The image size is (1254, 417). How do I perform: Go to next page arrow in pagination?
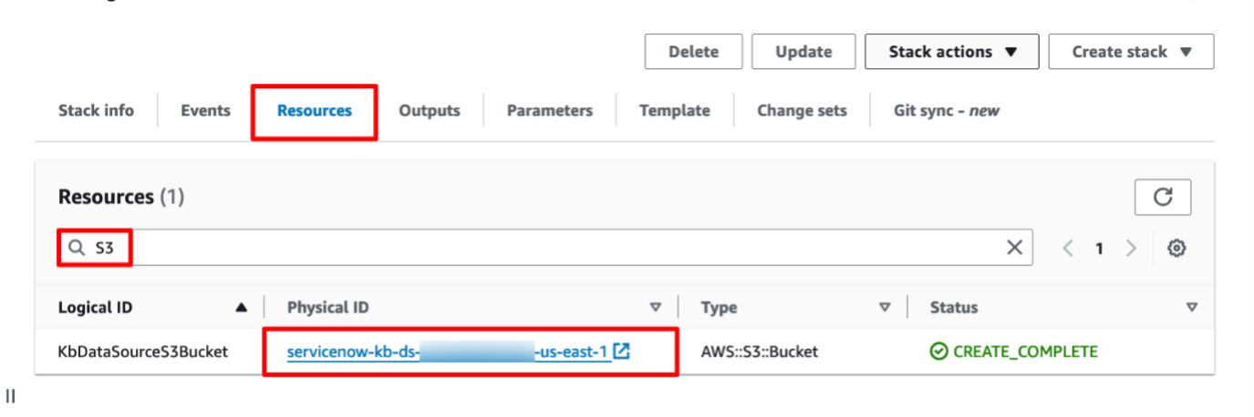coord(1131,248)
